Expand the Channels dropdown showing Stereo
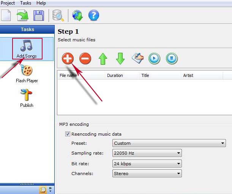This screenshot has height=194, width=232. (147, 174)
